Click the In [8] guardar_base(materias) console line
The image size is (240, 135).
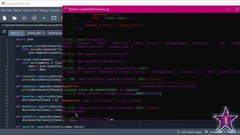(94, 61)
